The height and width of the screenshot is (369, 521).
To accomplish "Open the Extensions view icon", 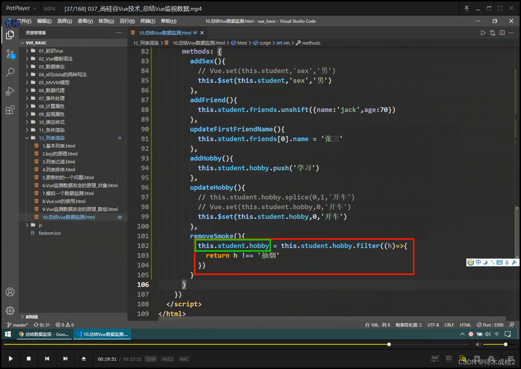I will click(x=10, y=110).
